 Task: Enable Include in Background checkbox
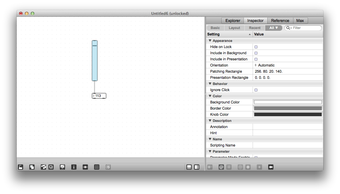tap(256, 53)
